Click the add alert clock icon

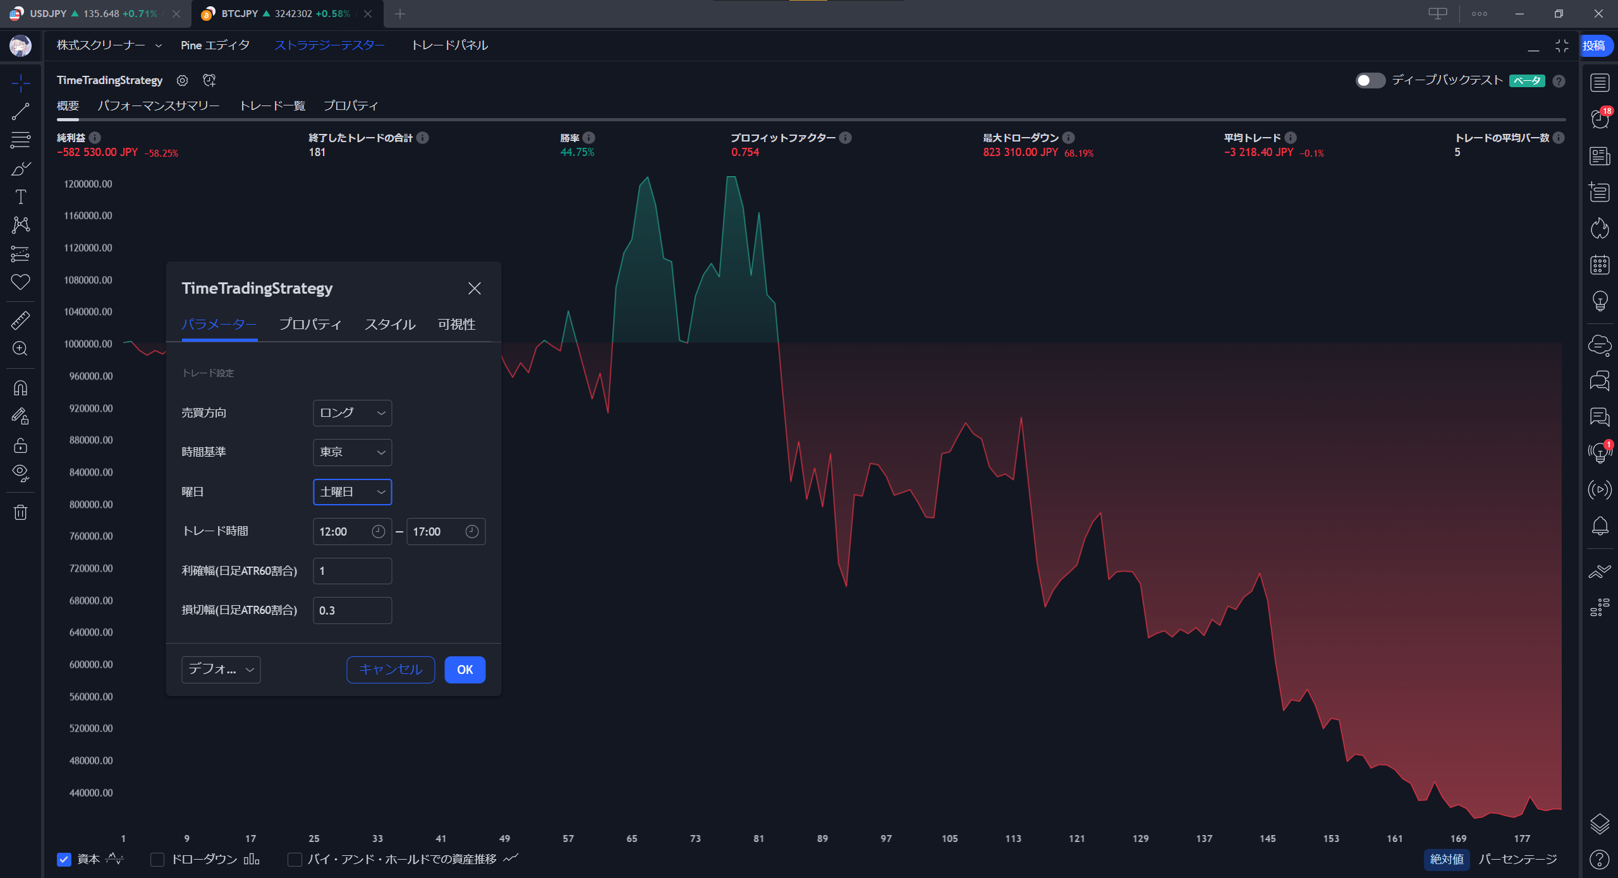click(x=209, y=80)
